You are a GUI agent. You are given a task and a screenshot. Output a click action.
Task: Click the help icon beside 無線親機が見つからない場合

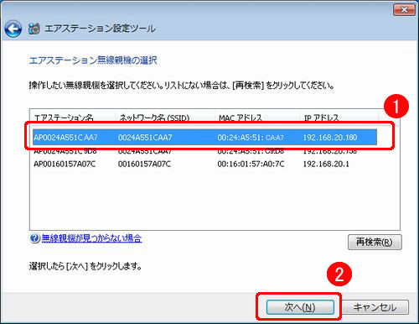(34, 238)
